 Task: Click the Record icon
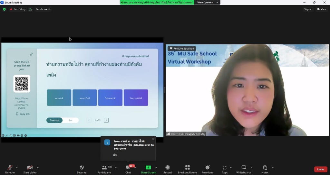(x=168, y=167)
